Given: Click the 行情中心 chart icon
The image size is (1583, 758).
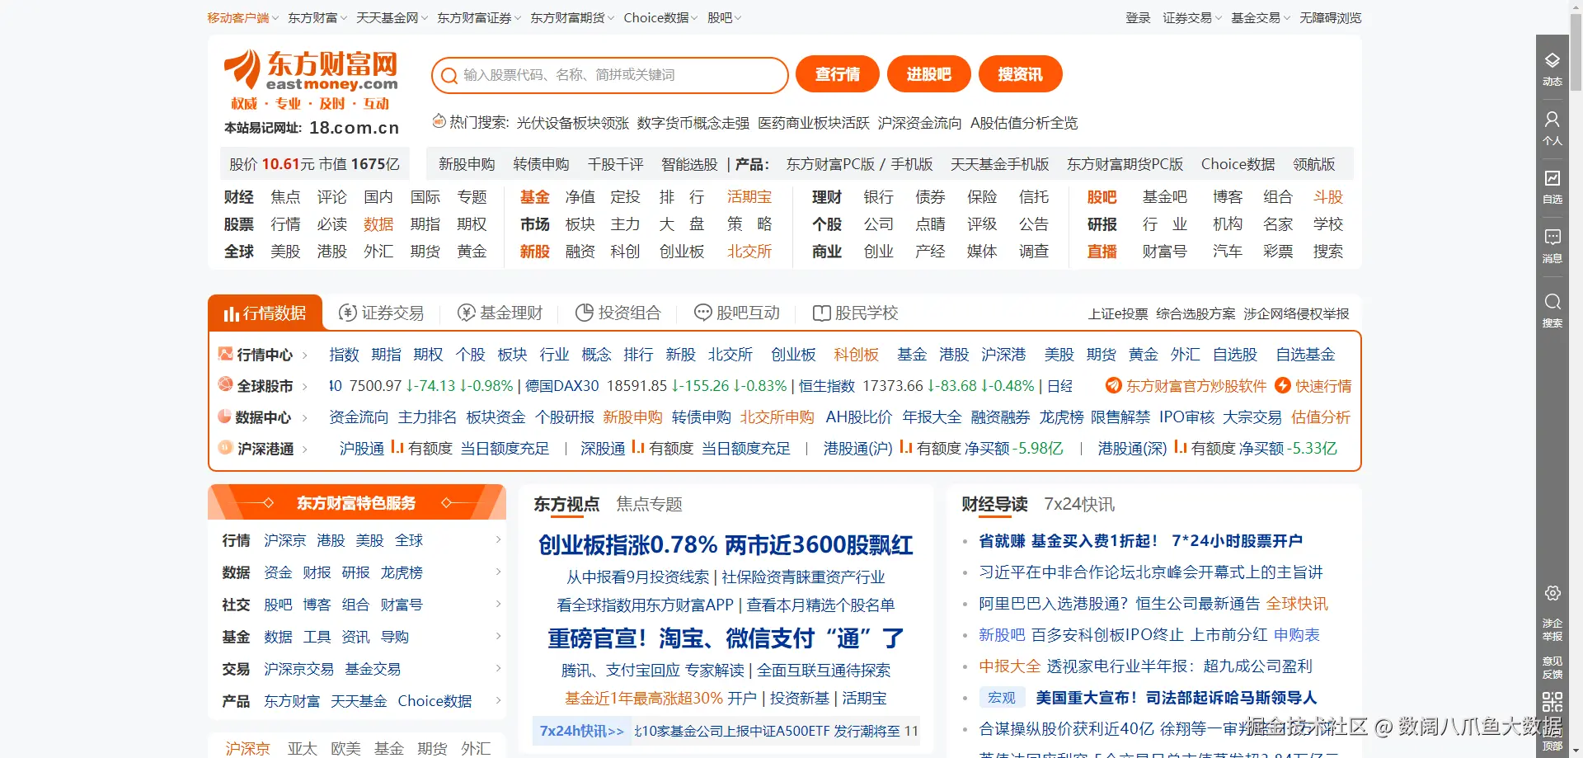Looking at the screenshot, I should (x=225, y=354).
